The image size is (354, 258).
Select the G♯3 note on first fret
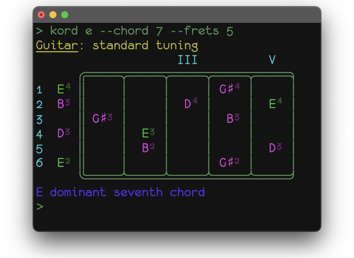(x=102, y=118)
